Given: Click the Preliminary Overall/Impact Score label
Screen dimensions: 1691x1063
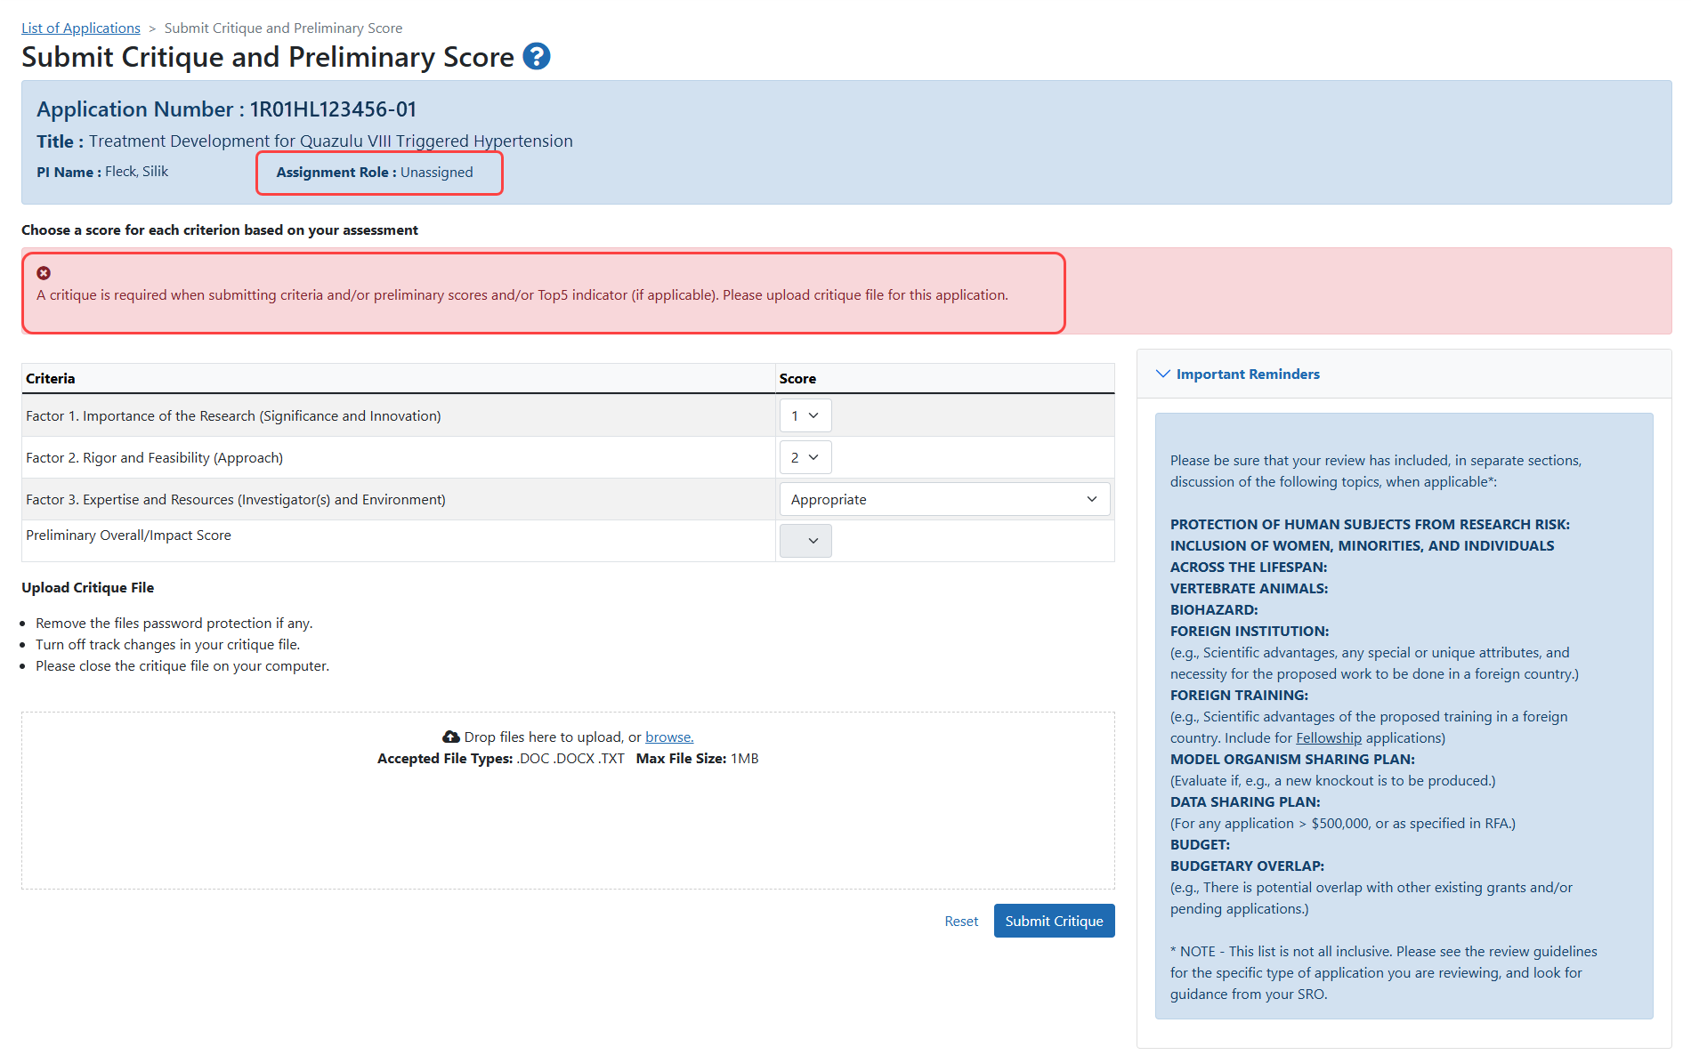Looking at the screenshot, I should 128,536.
